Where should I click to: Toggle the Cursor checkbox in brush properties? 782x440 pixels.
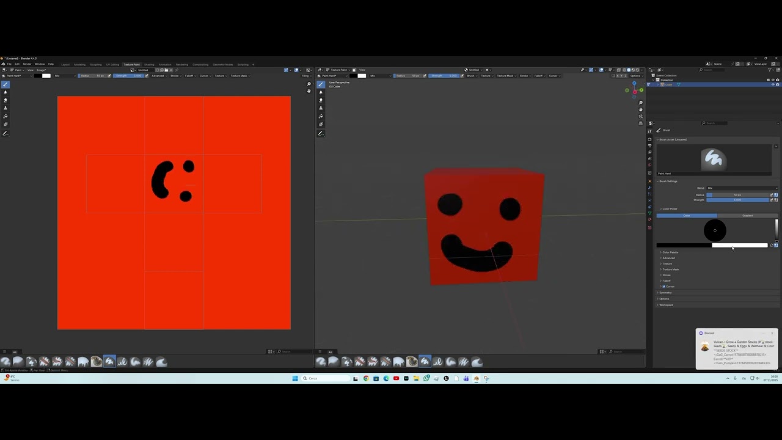pos(664,286)
